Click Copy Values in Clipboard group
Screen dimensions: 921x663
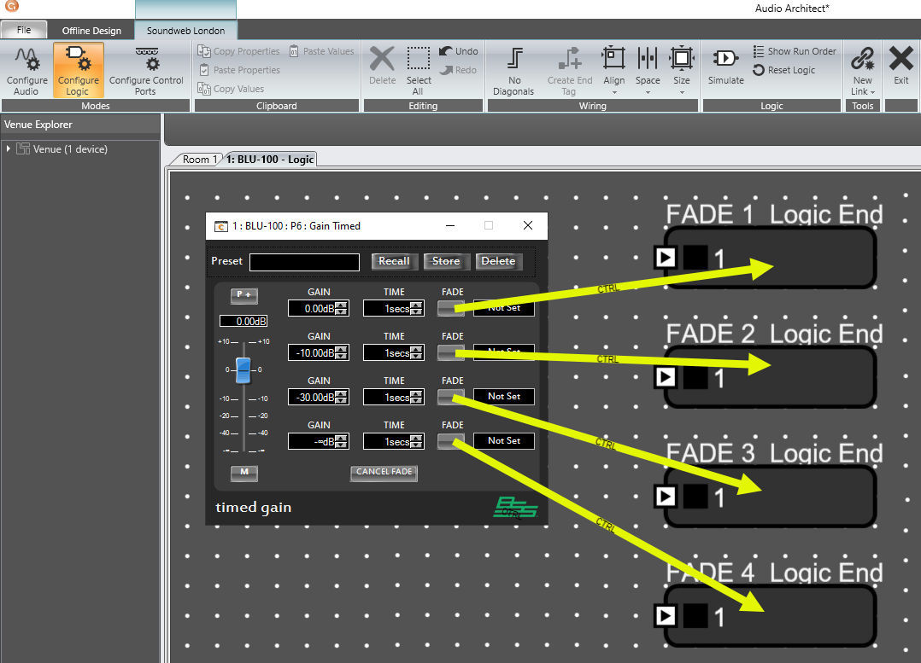[x=232, y=89]
